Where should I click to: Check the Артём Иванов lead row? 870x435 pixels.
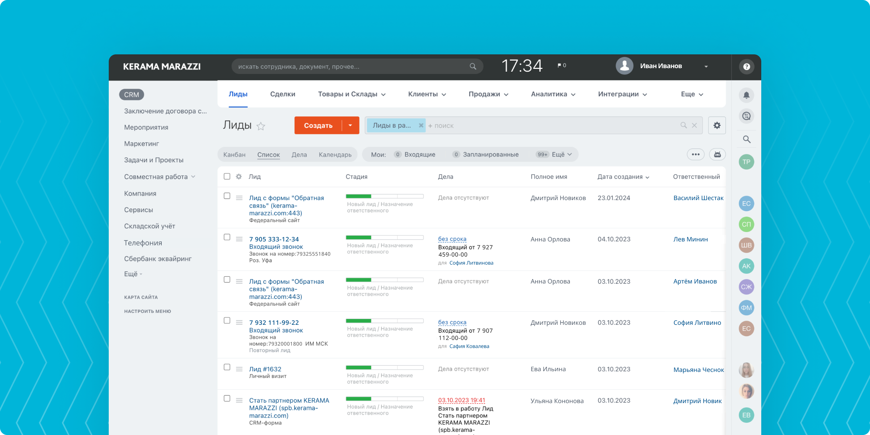pyautogui.click(x=227, y=279)
